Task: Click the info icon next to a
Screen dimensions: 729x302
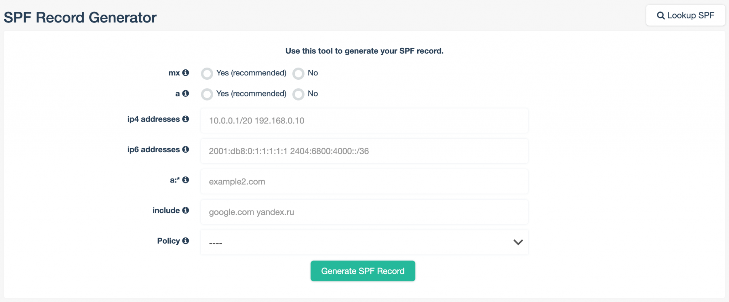Action: coord(186,94)
